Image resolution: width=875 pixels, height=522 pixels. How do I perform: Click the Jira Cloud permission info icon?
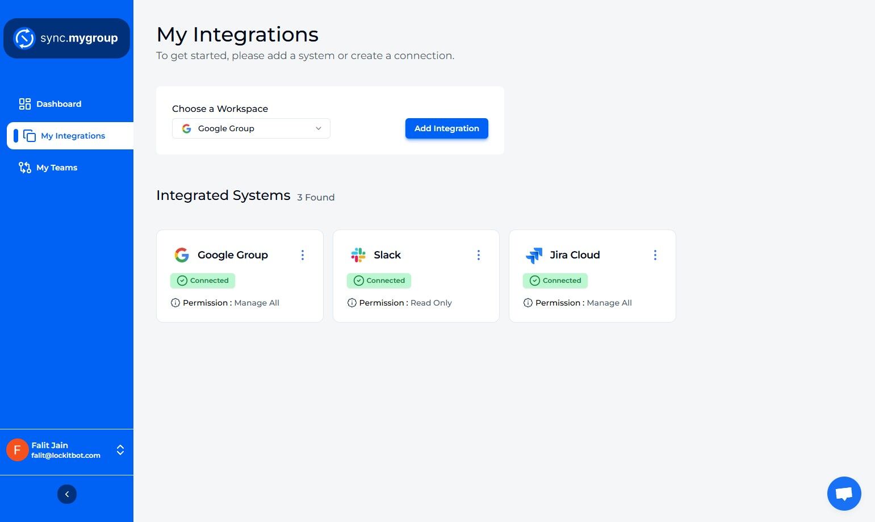(528, 303)
